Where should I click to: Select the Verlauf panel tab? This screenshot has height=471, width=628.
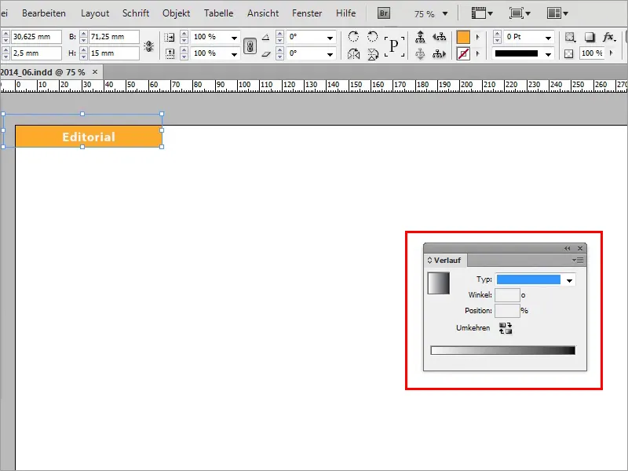(447, 260)
